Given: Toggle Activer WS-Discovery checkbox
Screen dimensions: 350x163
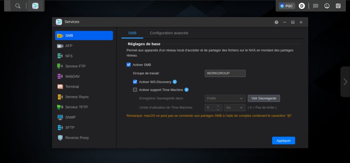Looking at the screenshot, I should [135, 82].
